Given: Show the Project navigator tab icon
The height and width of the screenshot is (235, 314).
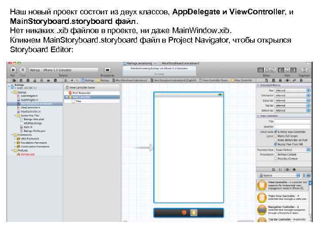Looking at the screenshot, I should point(14,81).
